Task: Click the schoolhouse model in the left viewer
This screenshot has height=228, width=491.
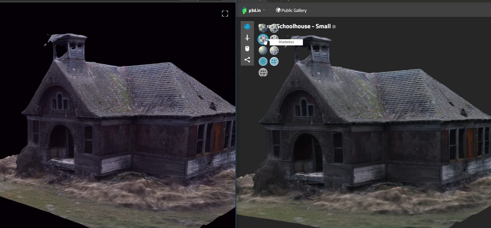Action: (124, 116)
